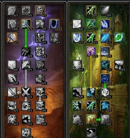Select the blue shield talent showing 3/3
Screen dimensions: 130x138
click(54, 24)
